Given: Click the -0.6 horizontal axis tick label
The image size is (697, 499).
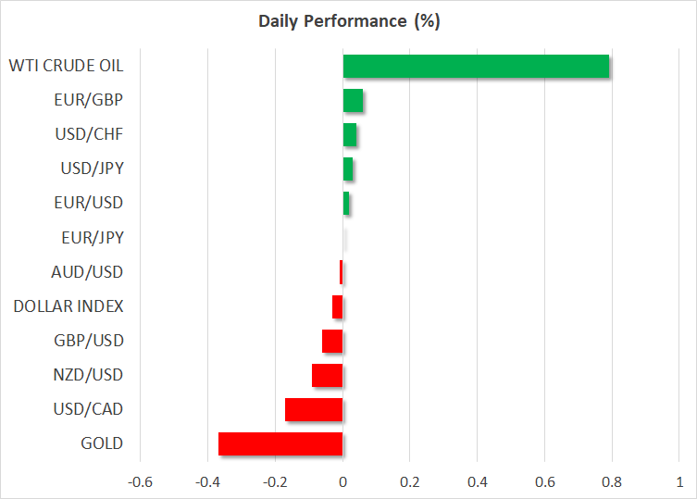Looking at the screenshot, I should pyautogui.click(x=140, y=482).
